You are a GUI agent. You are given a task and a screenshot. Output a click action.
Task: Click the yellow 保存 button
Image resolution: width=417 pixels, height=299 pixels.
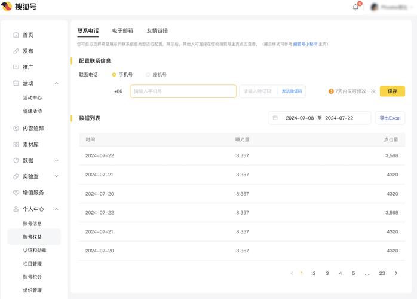pos(393,91)
